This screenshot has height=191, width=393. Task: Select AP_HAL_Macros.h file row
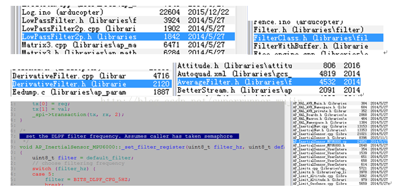click(340, 118)
